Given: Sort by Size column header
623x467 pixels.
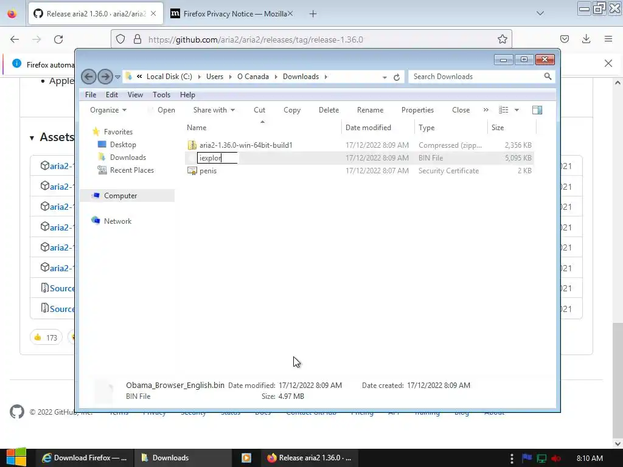Looking at the screenshot, I should click(512, 128).
